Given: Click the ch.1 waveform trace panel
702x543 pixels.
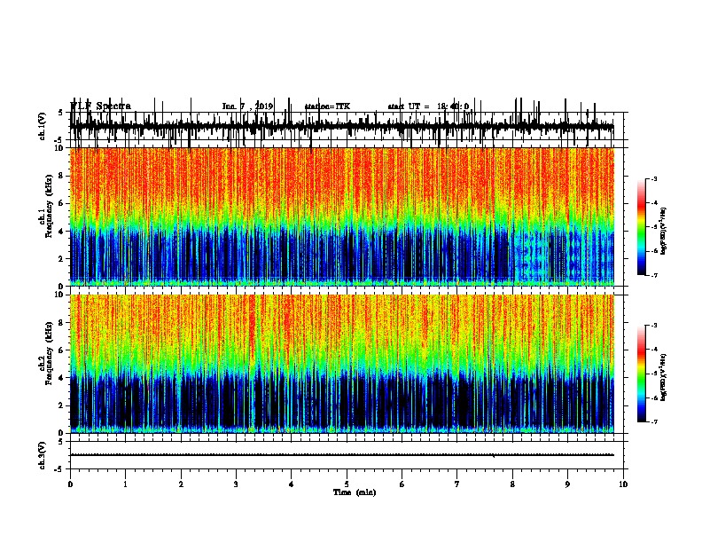Looking at the screenshot, I should 347,126.
